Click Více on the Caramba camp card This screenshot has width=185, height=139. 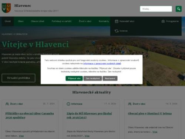click(21, 136)
